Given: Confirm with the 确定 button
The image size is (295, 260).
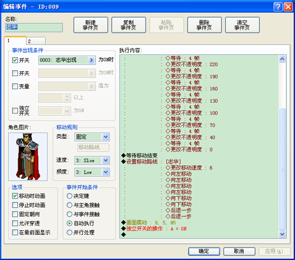Looking at the screenshot, I should click(x=204, y=251).
